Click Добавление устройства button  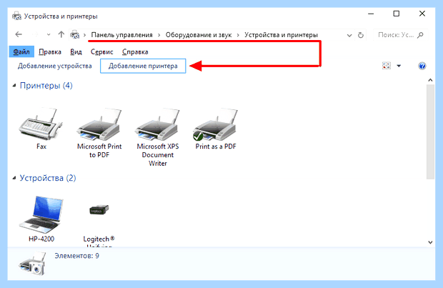55,66
